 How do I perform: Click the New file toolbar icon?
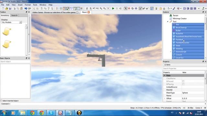[3, 9]
